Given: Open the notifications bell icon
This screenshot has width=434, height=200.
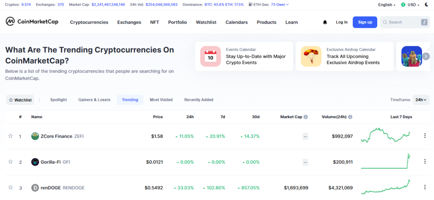Looking at the screenshot, I should click(325, 22).
